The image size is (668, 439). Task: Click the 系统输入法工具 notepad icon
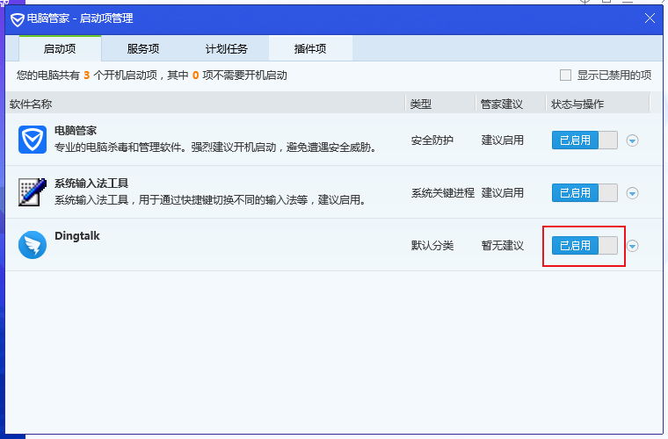(x=33, y=192)
